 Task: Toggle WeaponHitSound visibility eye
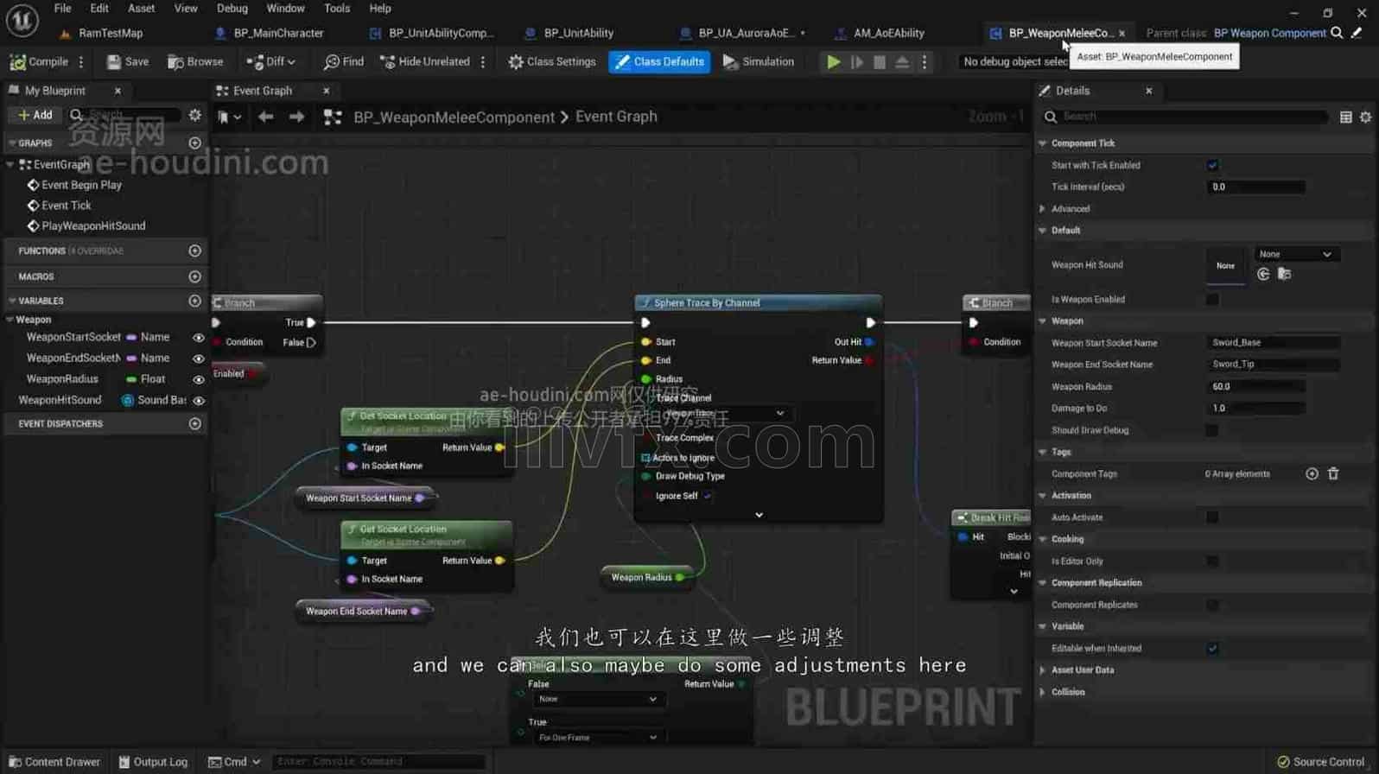[198, 401]
